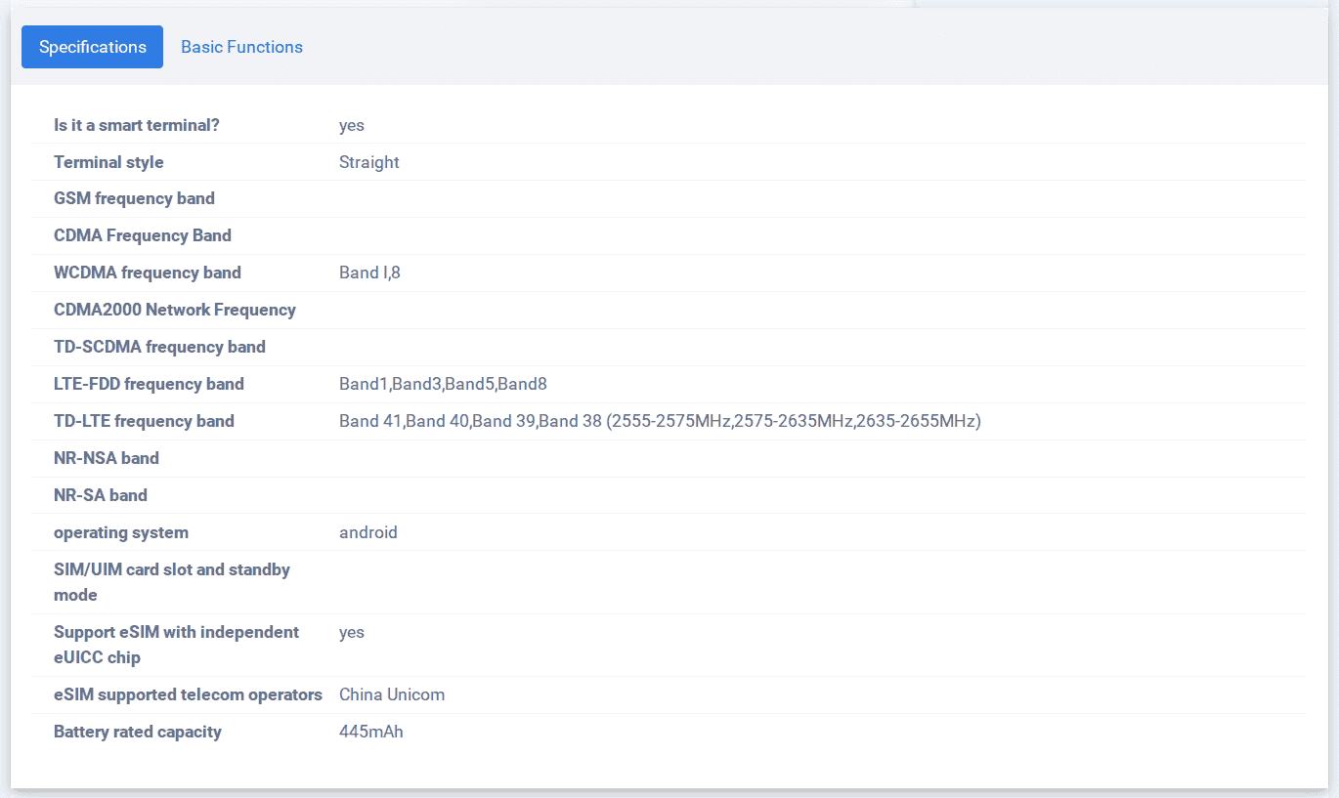Click the CDMA Frequency Band label
The image size is (1339, 798).
pos(142,235)
